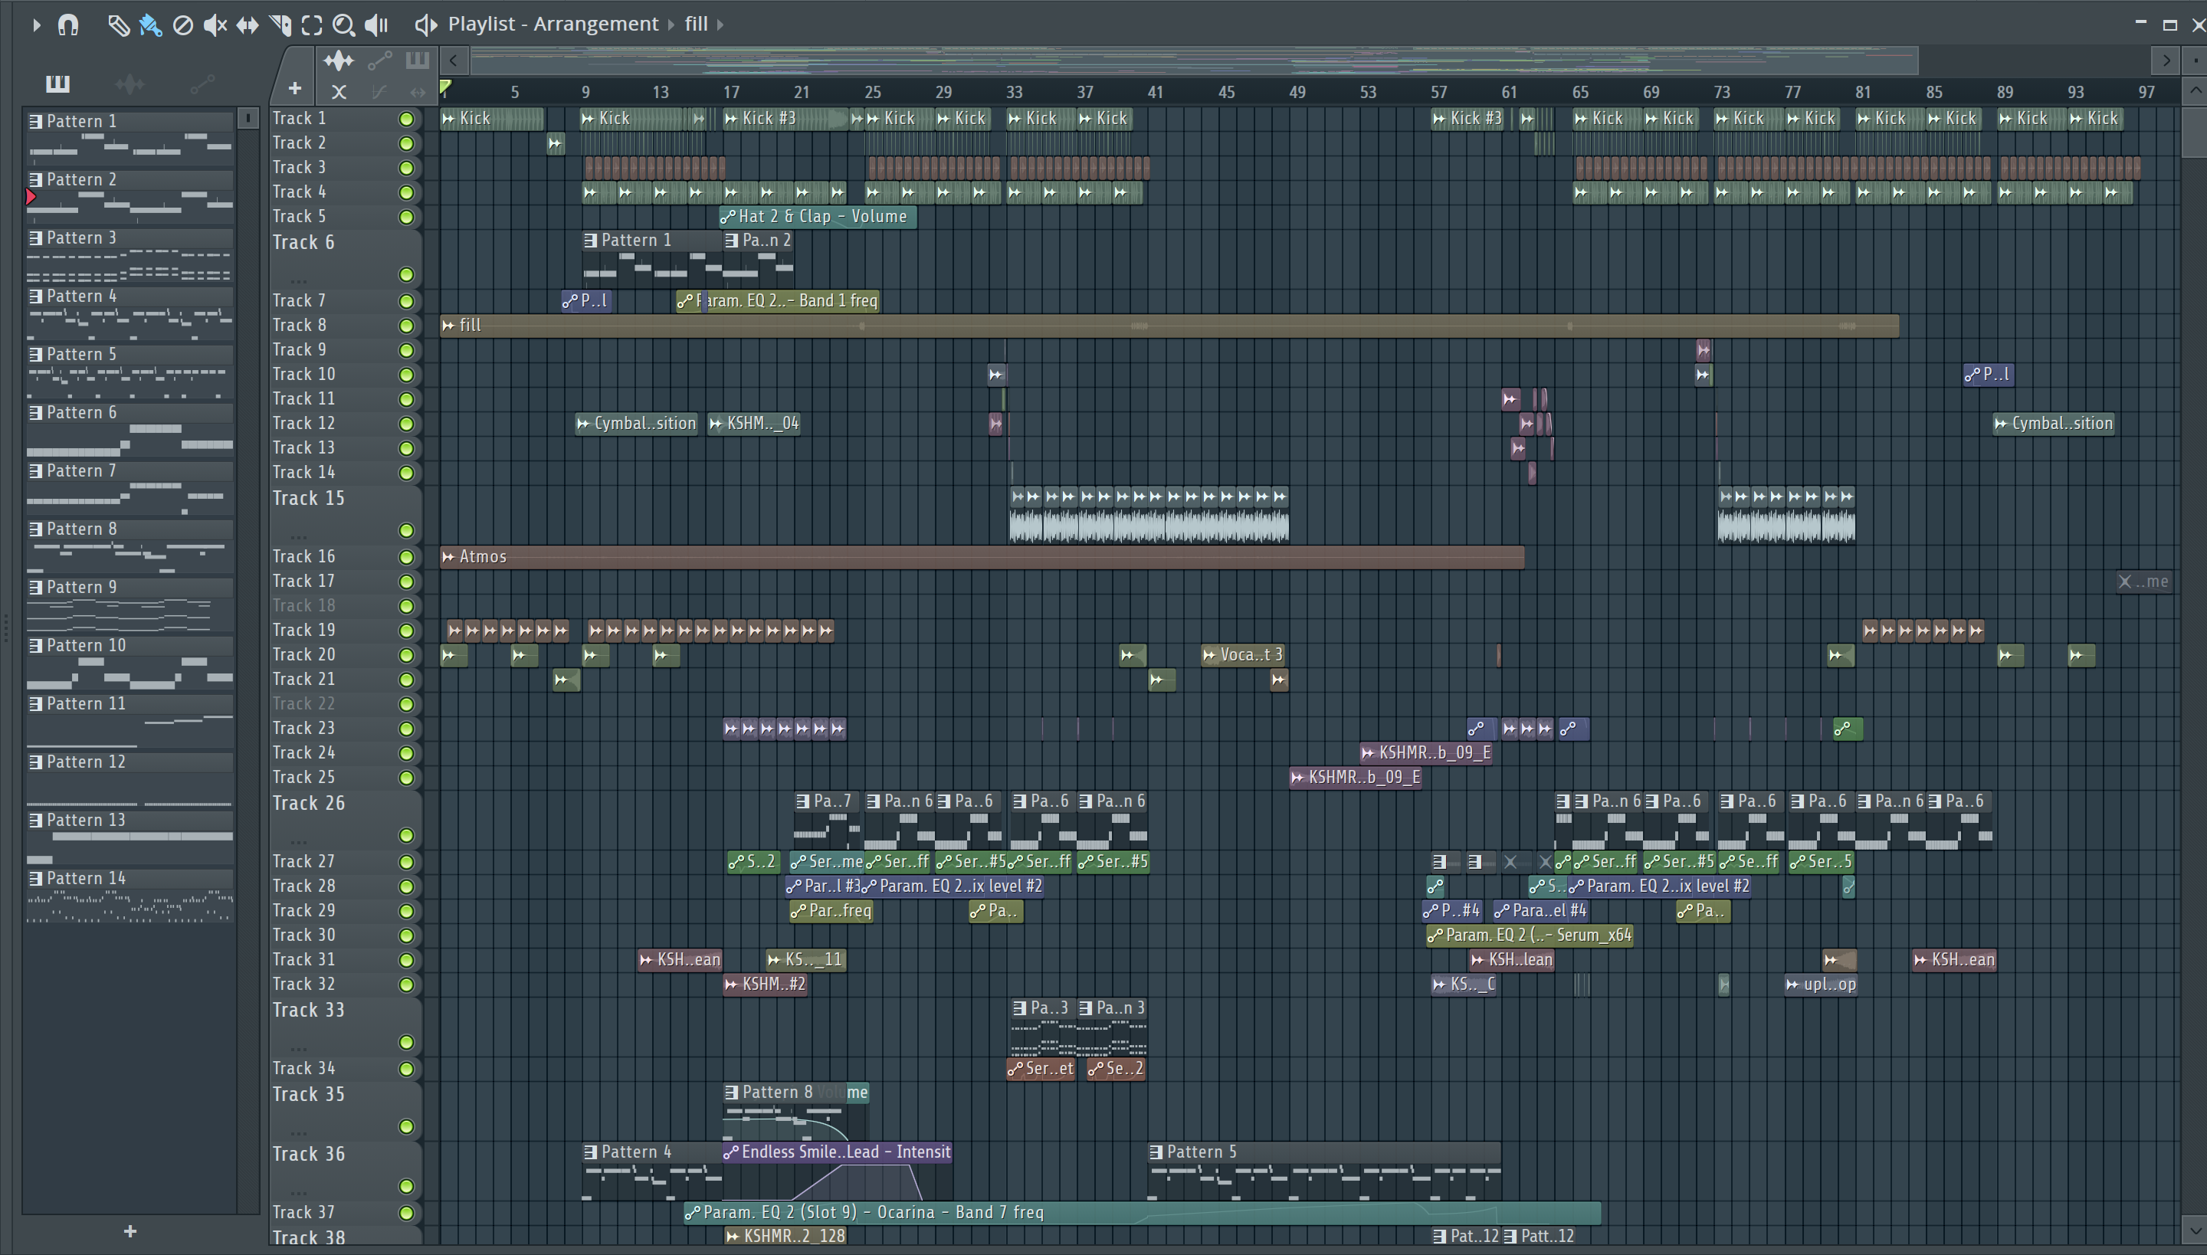Toggle mute LED for Track 37

tap(406, 1213)
